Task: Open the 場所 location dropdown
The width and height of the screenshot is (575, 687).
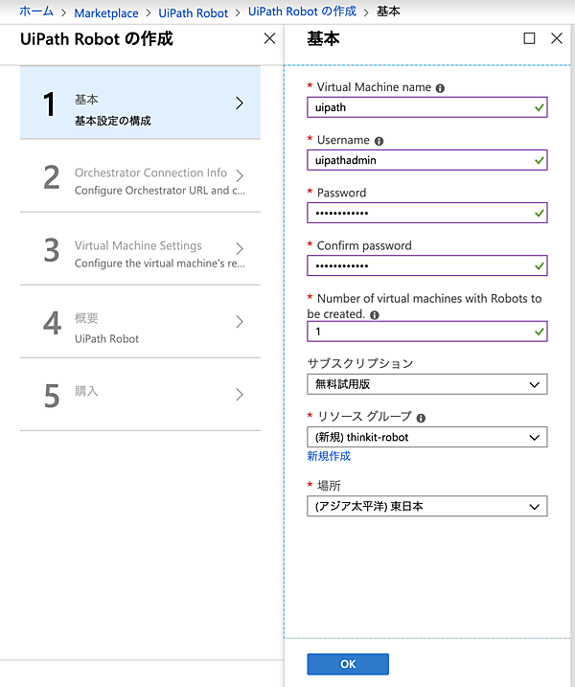Action: click(426, 506)
